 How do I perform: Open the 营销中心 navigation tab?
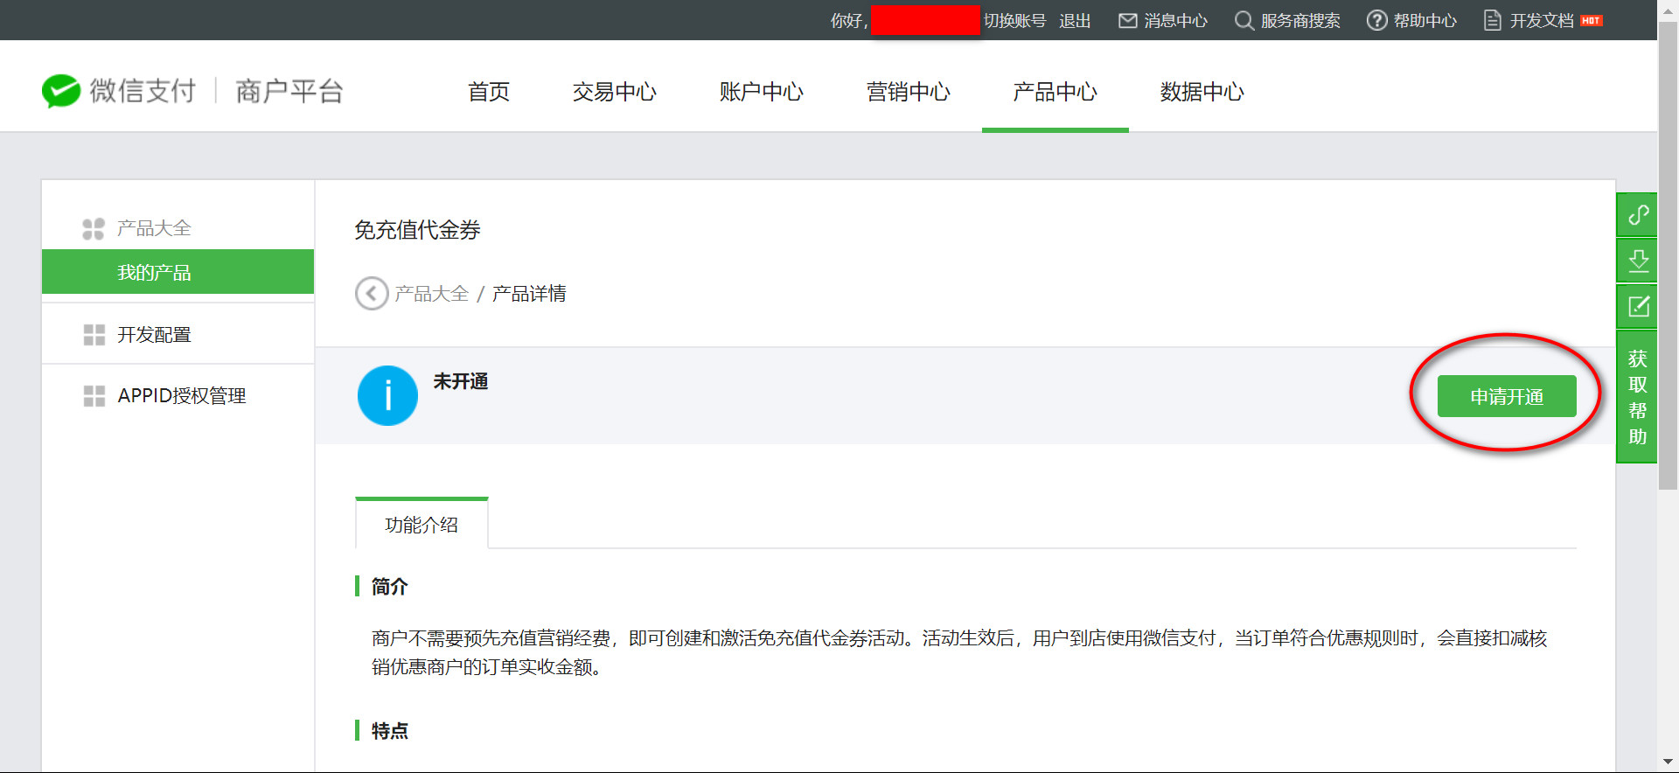pos(909,91)
